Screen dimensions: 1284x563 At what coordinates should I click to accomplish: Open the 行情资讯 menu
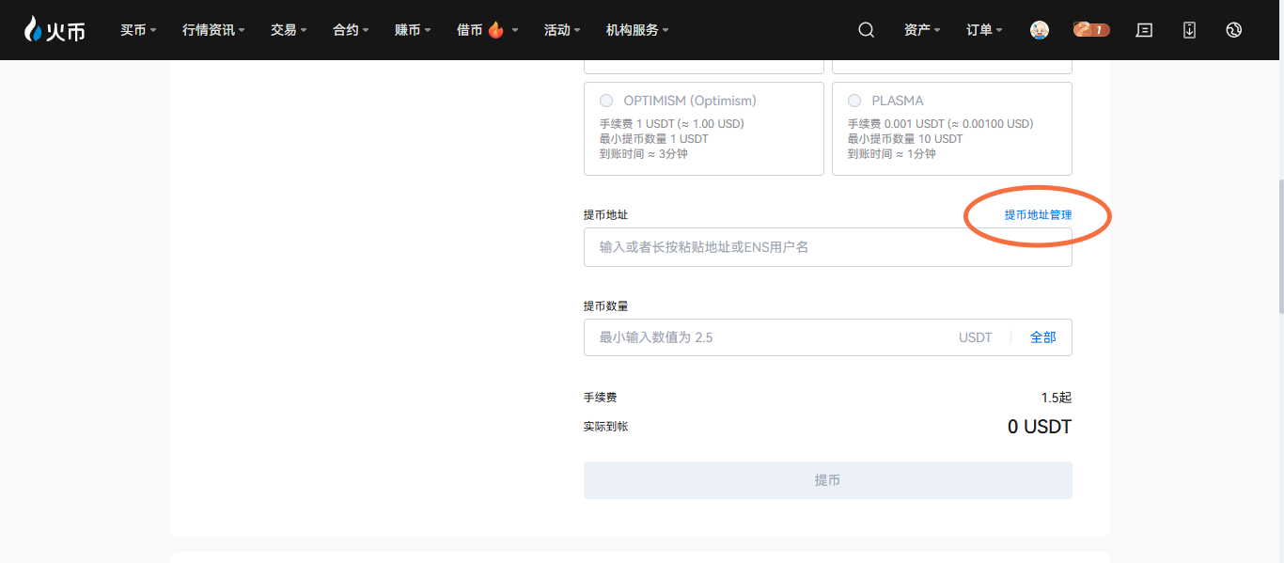point(213,30)
